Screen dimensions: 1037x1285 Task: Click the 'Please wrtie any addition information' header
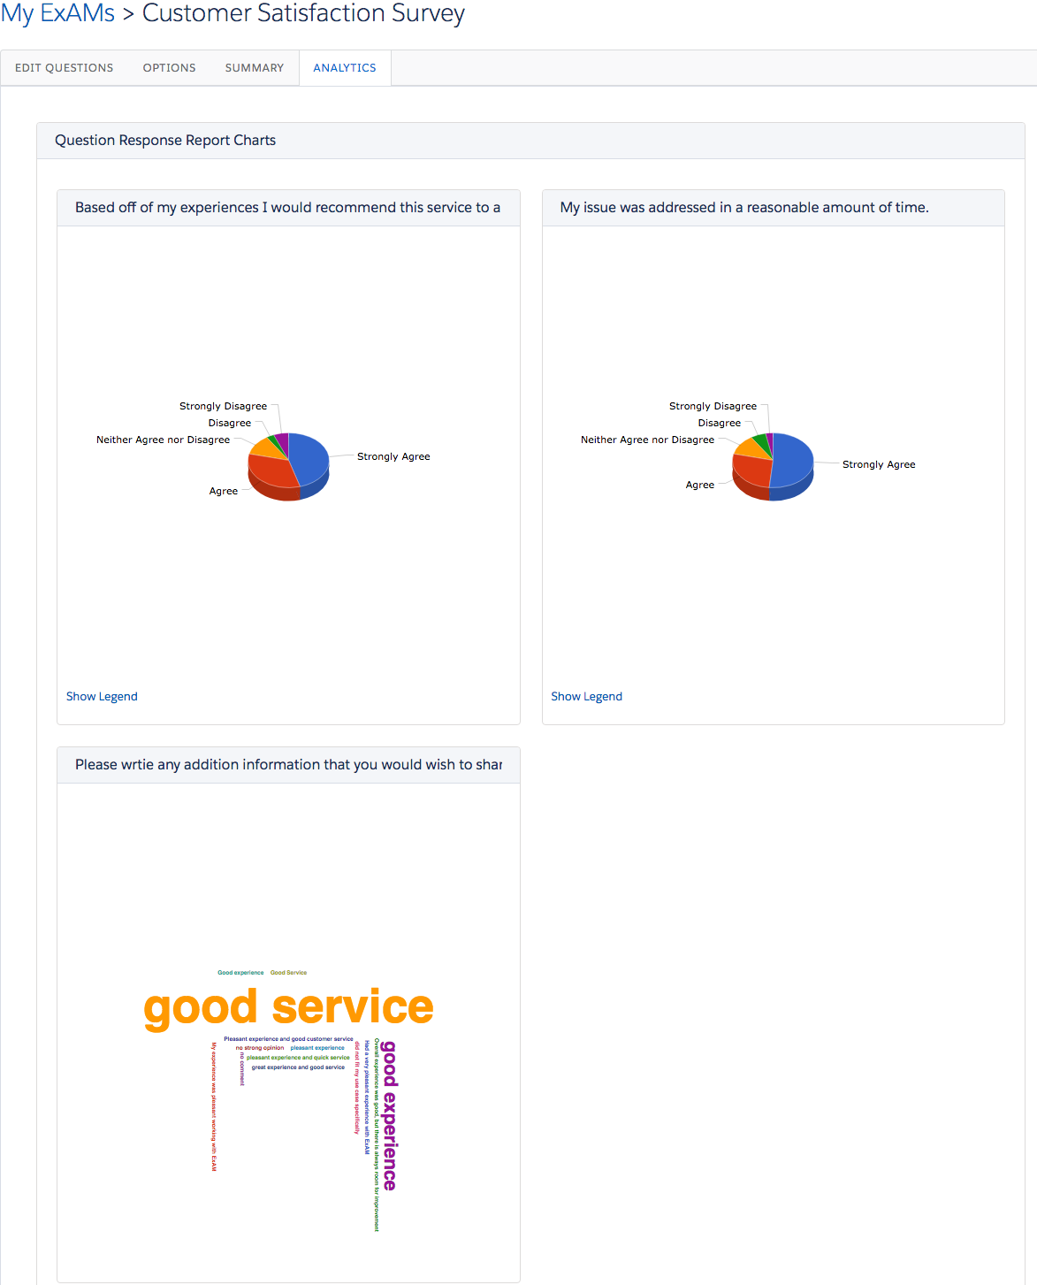click(288, 765)
